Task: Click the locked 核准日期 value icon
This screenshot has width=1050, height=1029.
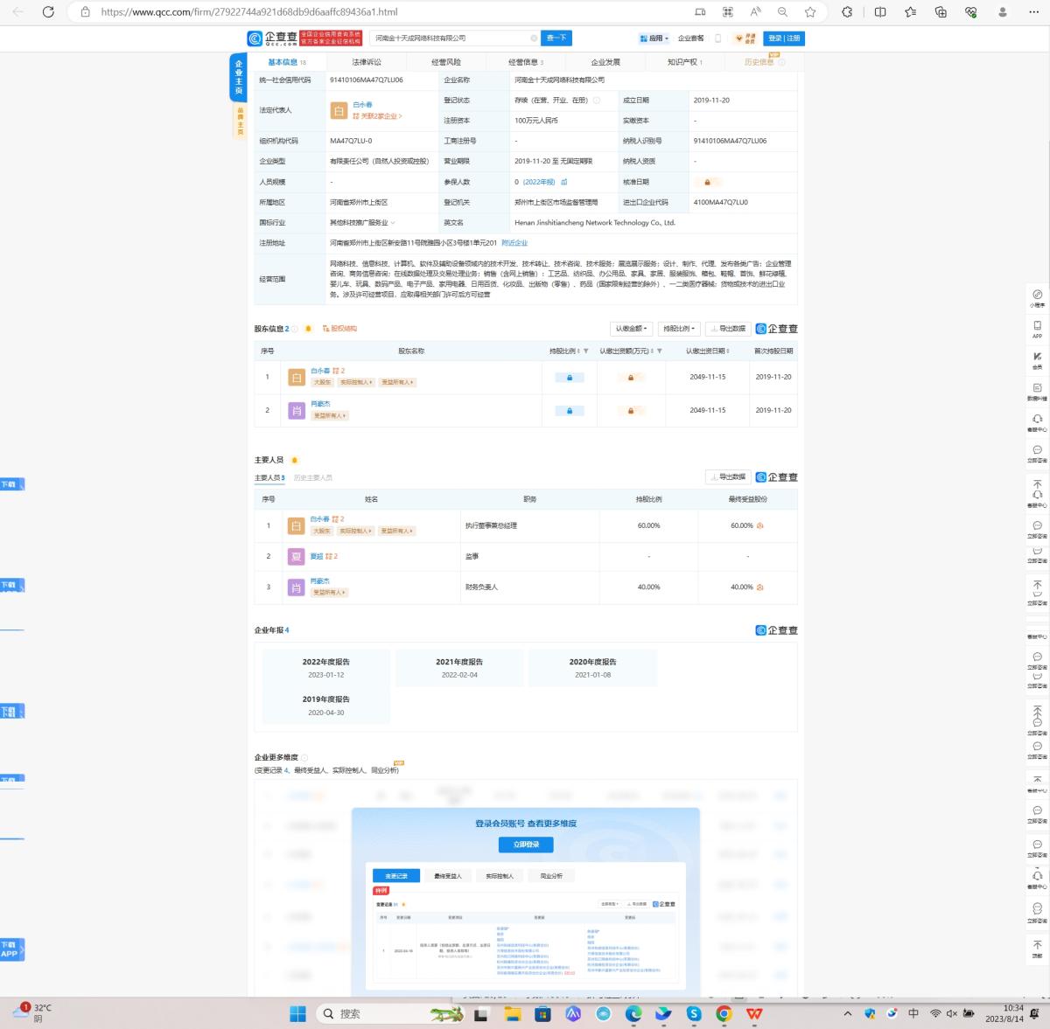Action: (x=707, y=182)
